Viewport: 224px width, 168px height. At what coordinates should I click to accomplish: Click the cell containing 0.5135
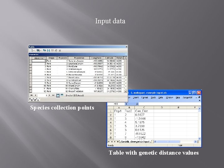(144, 130)
